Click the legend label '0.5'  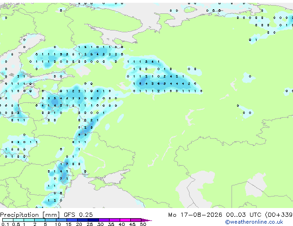click(x=16, y=224)
